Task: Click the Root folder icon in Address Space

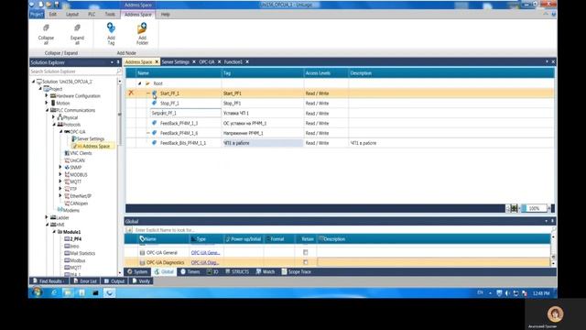Action: pyautogui.click(x=147, y=83)
